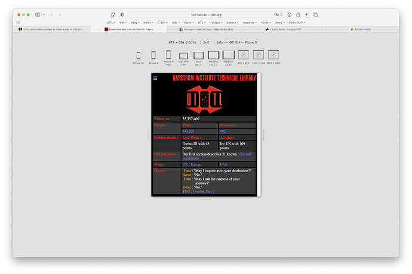Click the responsive viewport scrollbar
The width and height of the screenshot is (412, 274).
(259, 135)
